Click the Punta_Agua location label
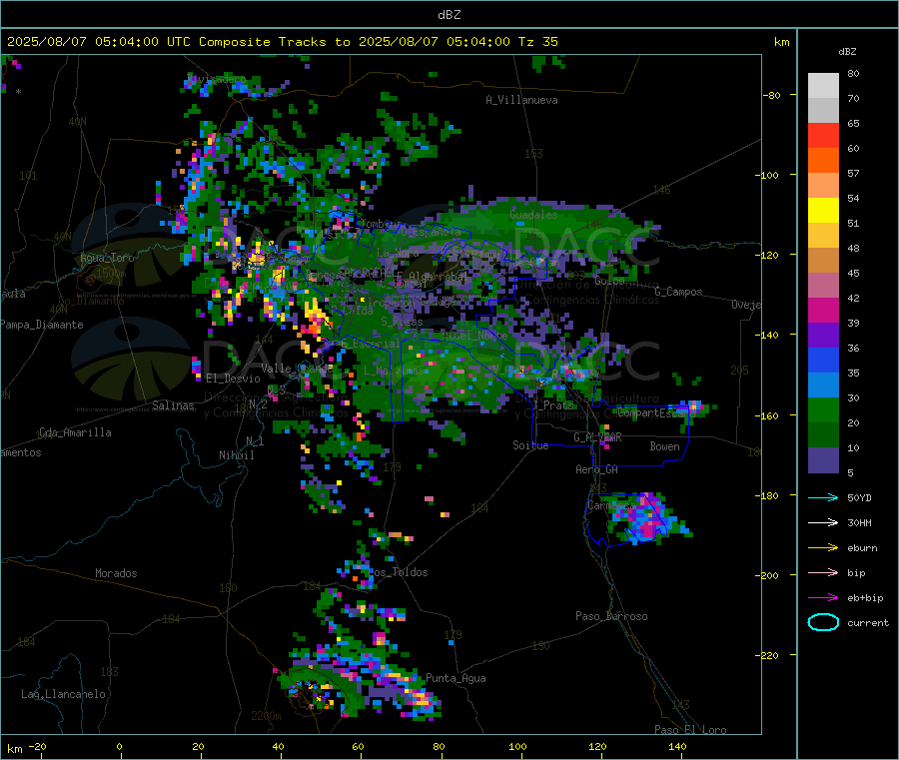899x760 pixels. pos(455,678)
